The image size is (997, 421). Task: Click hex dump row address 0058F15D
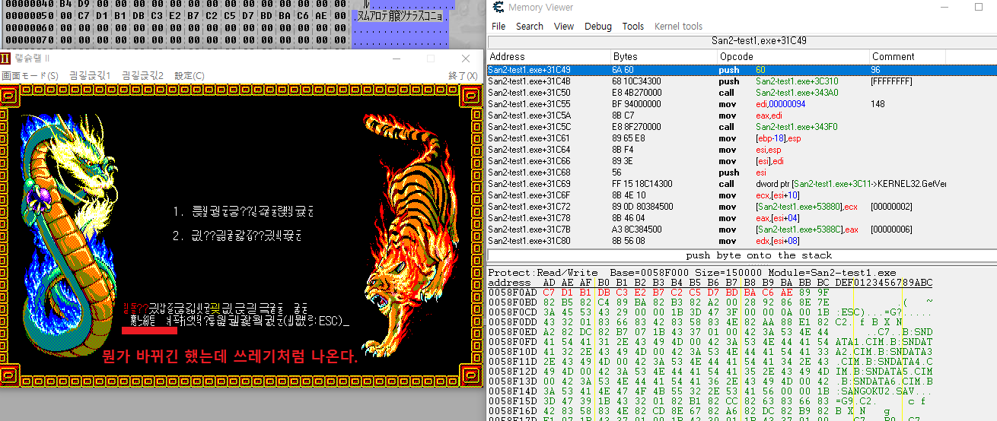pos(511,400)
